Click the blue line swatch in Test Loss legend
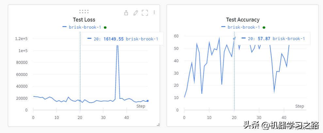Viewport: 323px width, 133px height. coord(65,27)
